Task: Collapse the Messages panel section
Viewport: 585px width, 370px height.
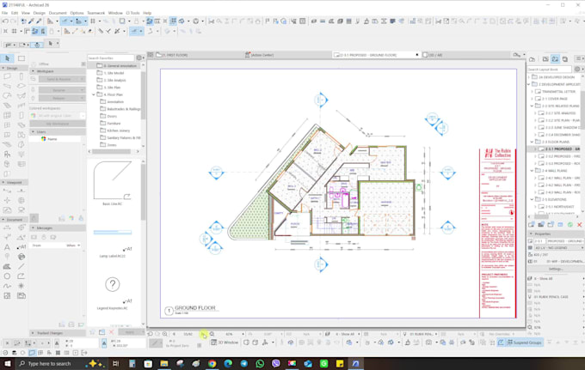Action: click(34, 227)
